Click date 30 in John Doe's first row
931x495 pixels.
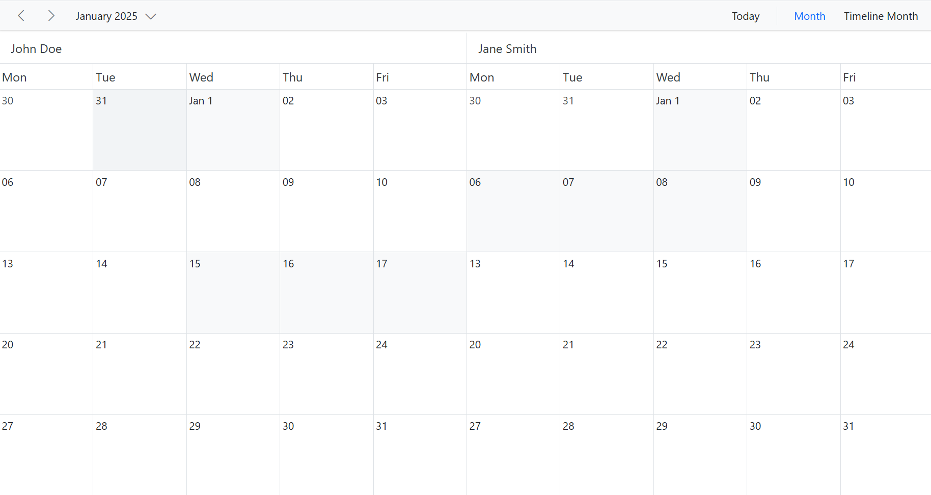point(8,101)
